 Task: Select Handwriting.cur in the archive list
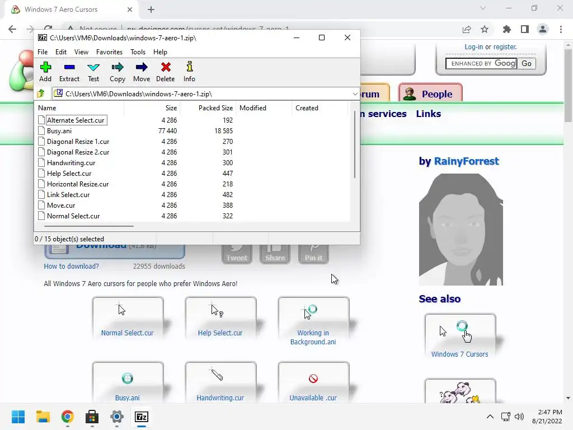tap(71, 163)
